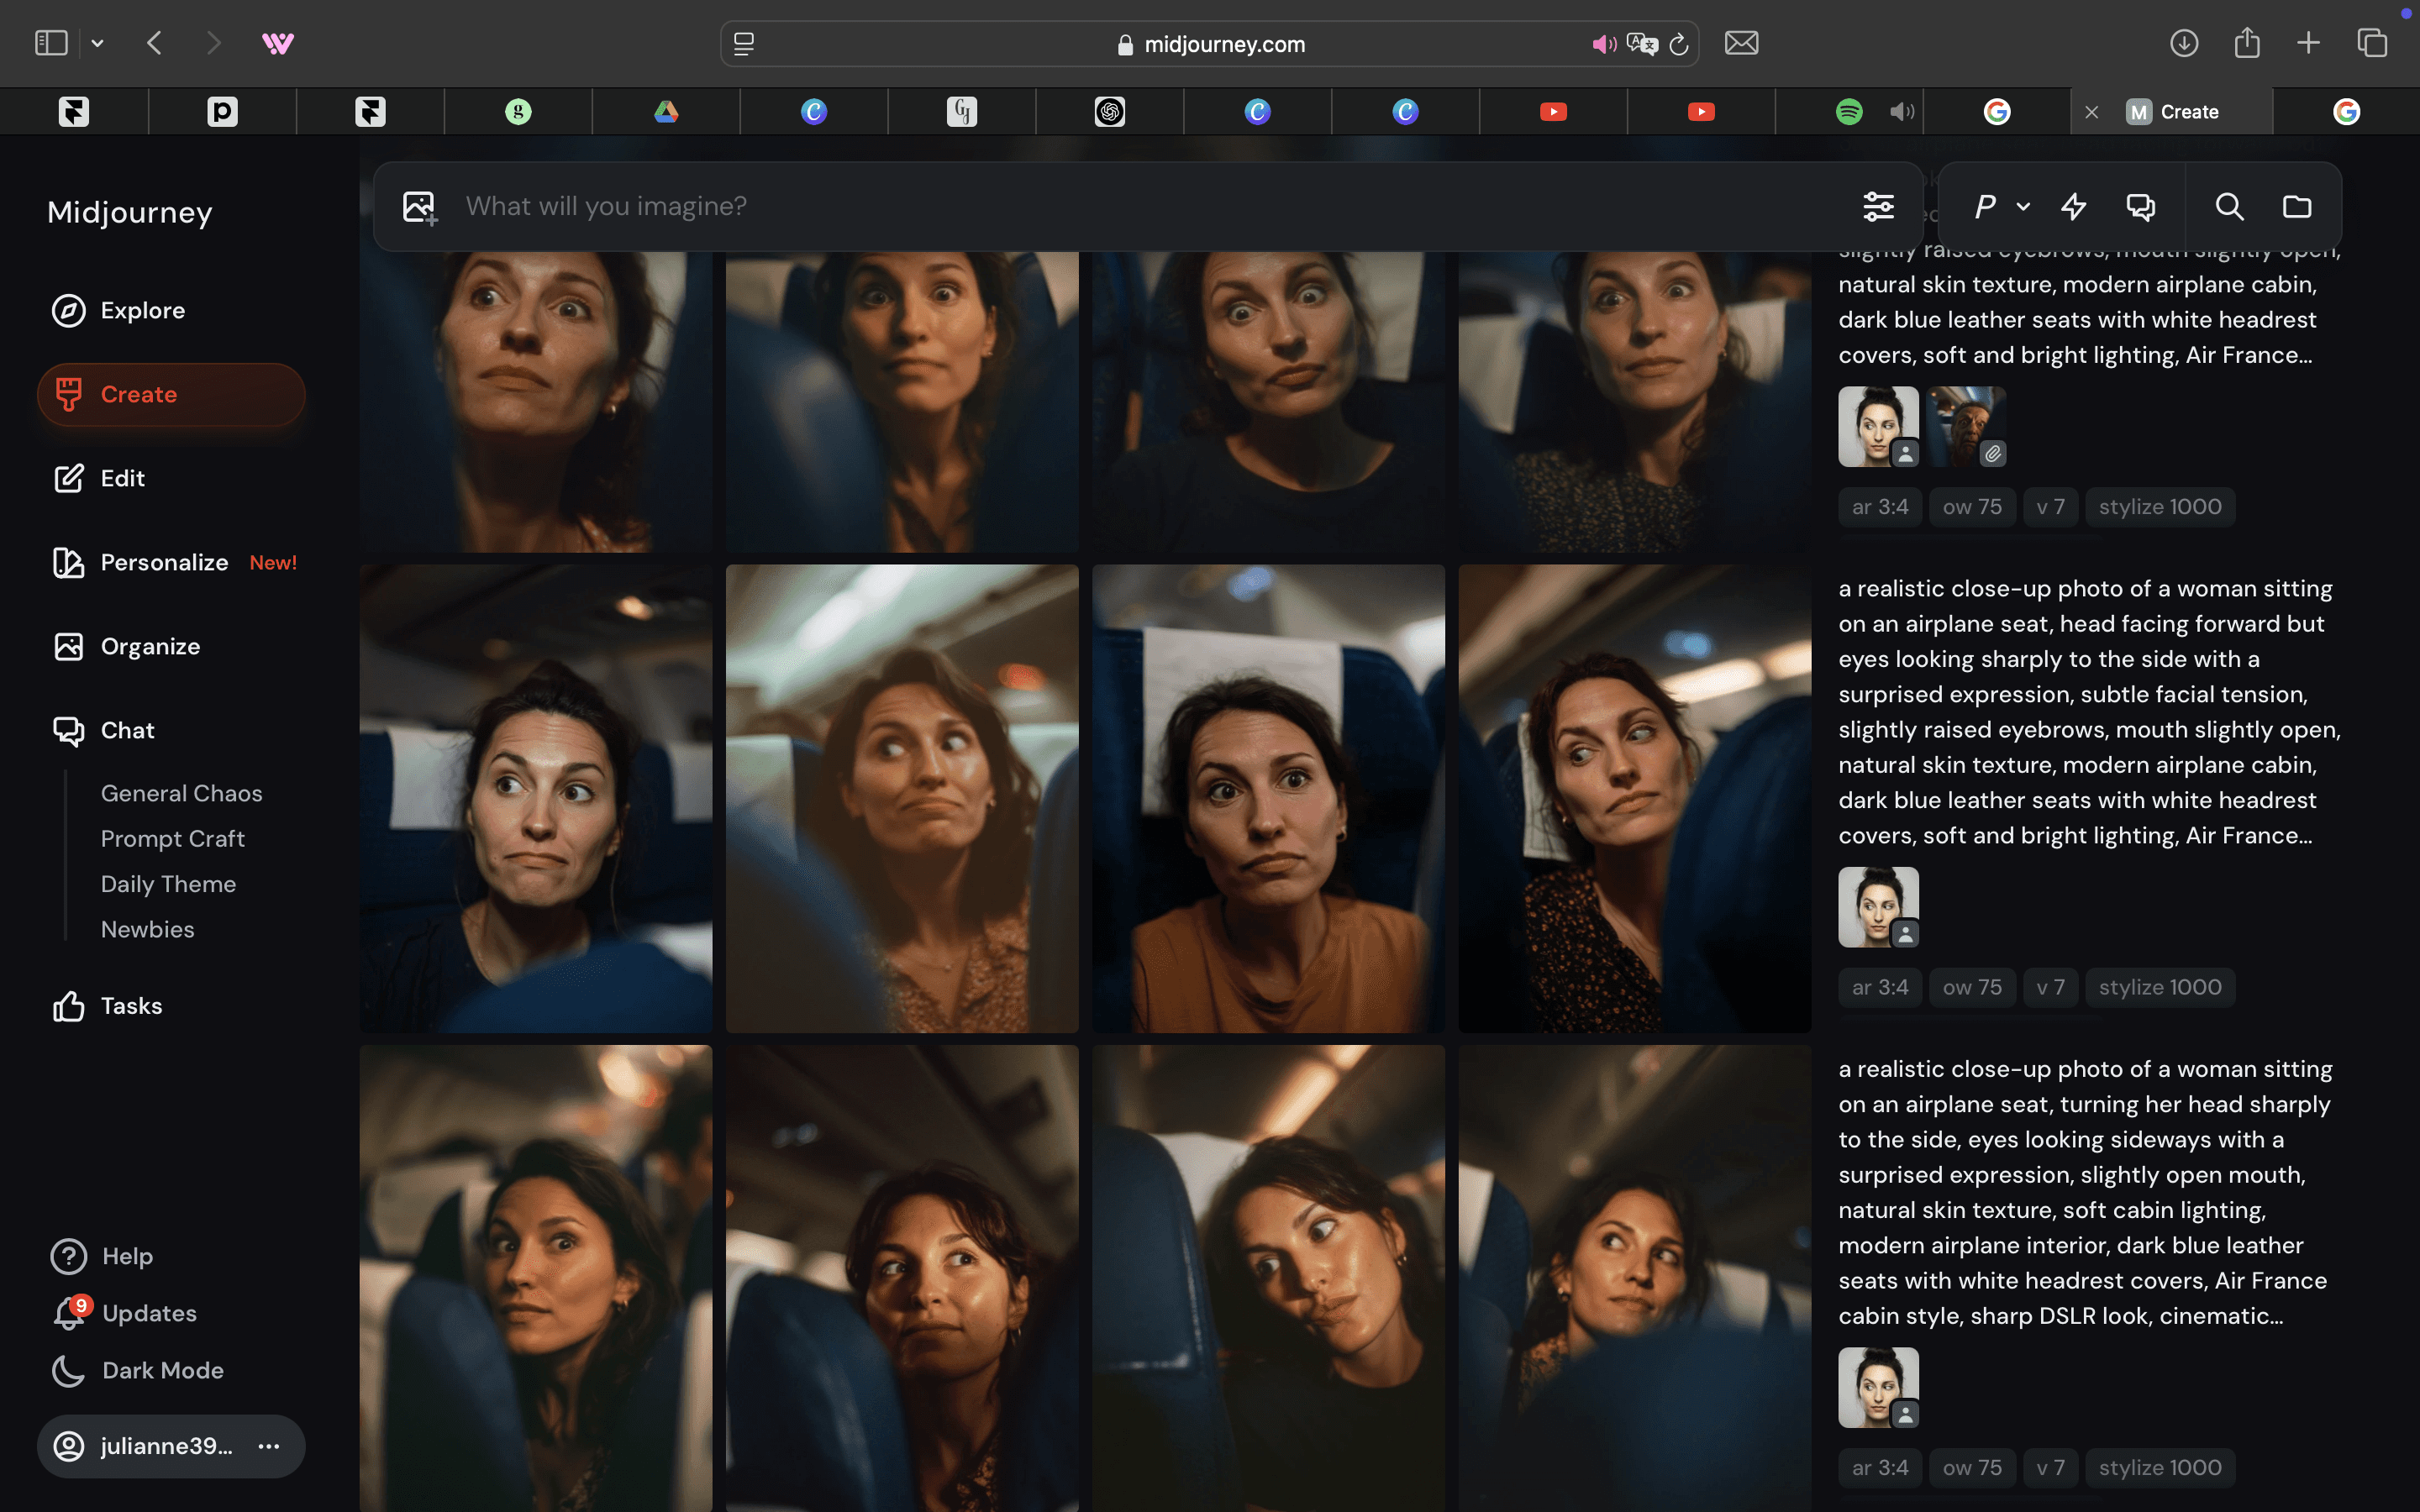The height and width of the screenshot is (1512, 2420).
Task: Mute audio from the Spotify tab
Action: click(1901, 111)
